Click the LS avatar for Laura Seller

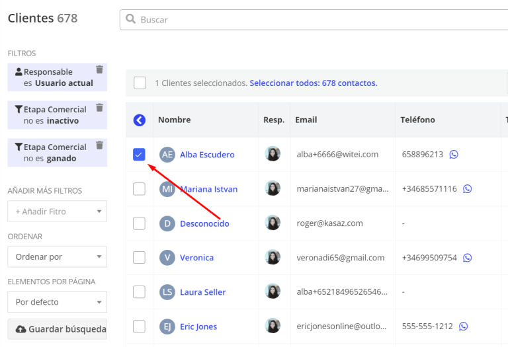(x=167, y=292)
